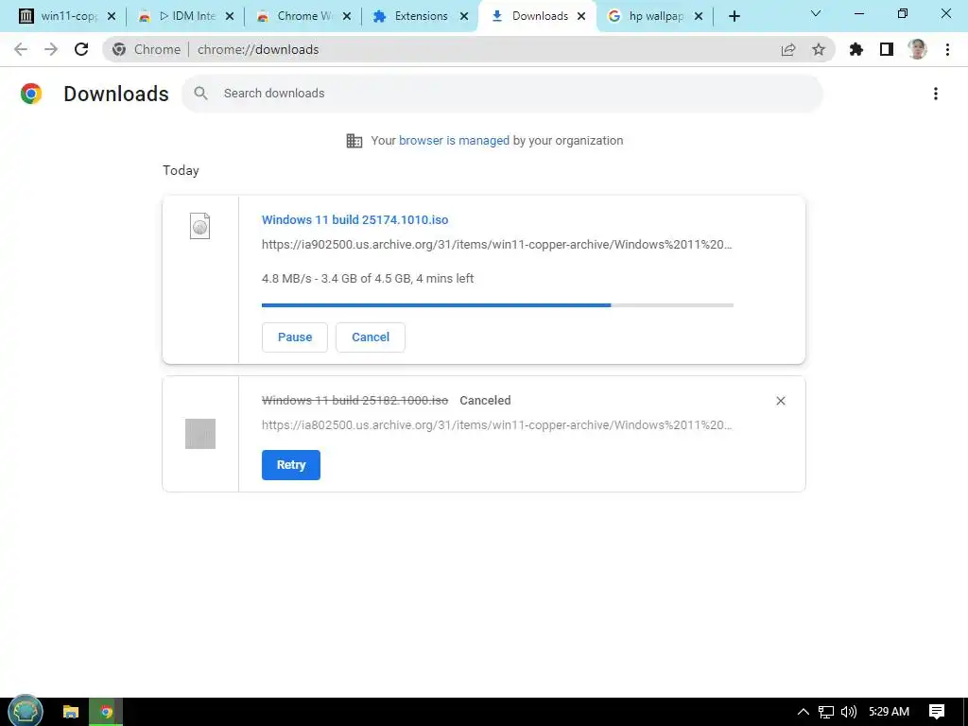
Task: Open Windows 11 build 25174.1010.iso link
Action: click(x=355, y=219)
